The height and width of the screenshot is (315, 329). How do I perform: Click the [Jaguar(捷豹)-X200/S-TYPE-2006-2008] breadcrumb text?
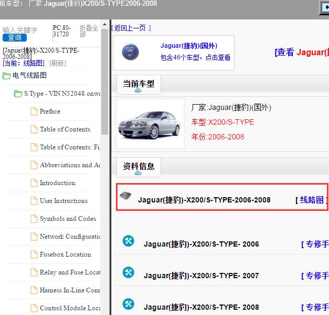41,54
